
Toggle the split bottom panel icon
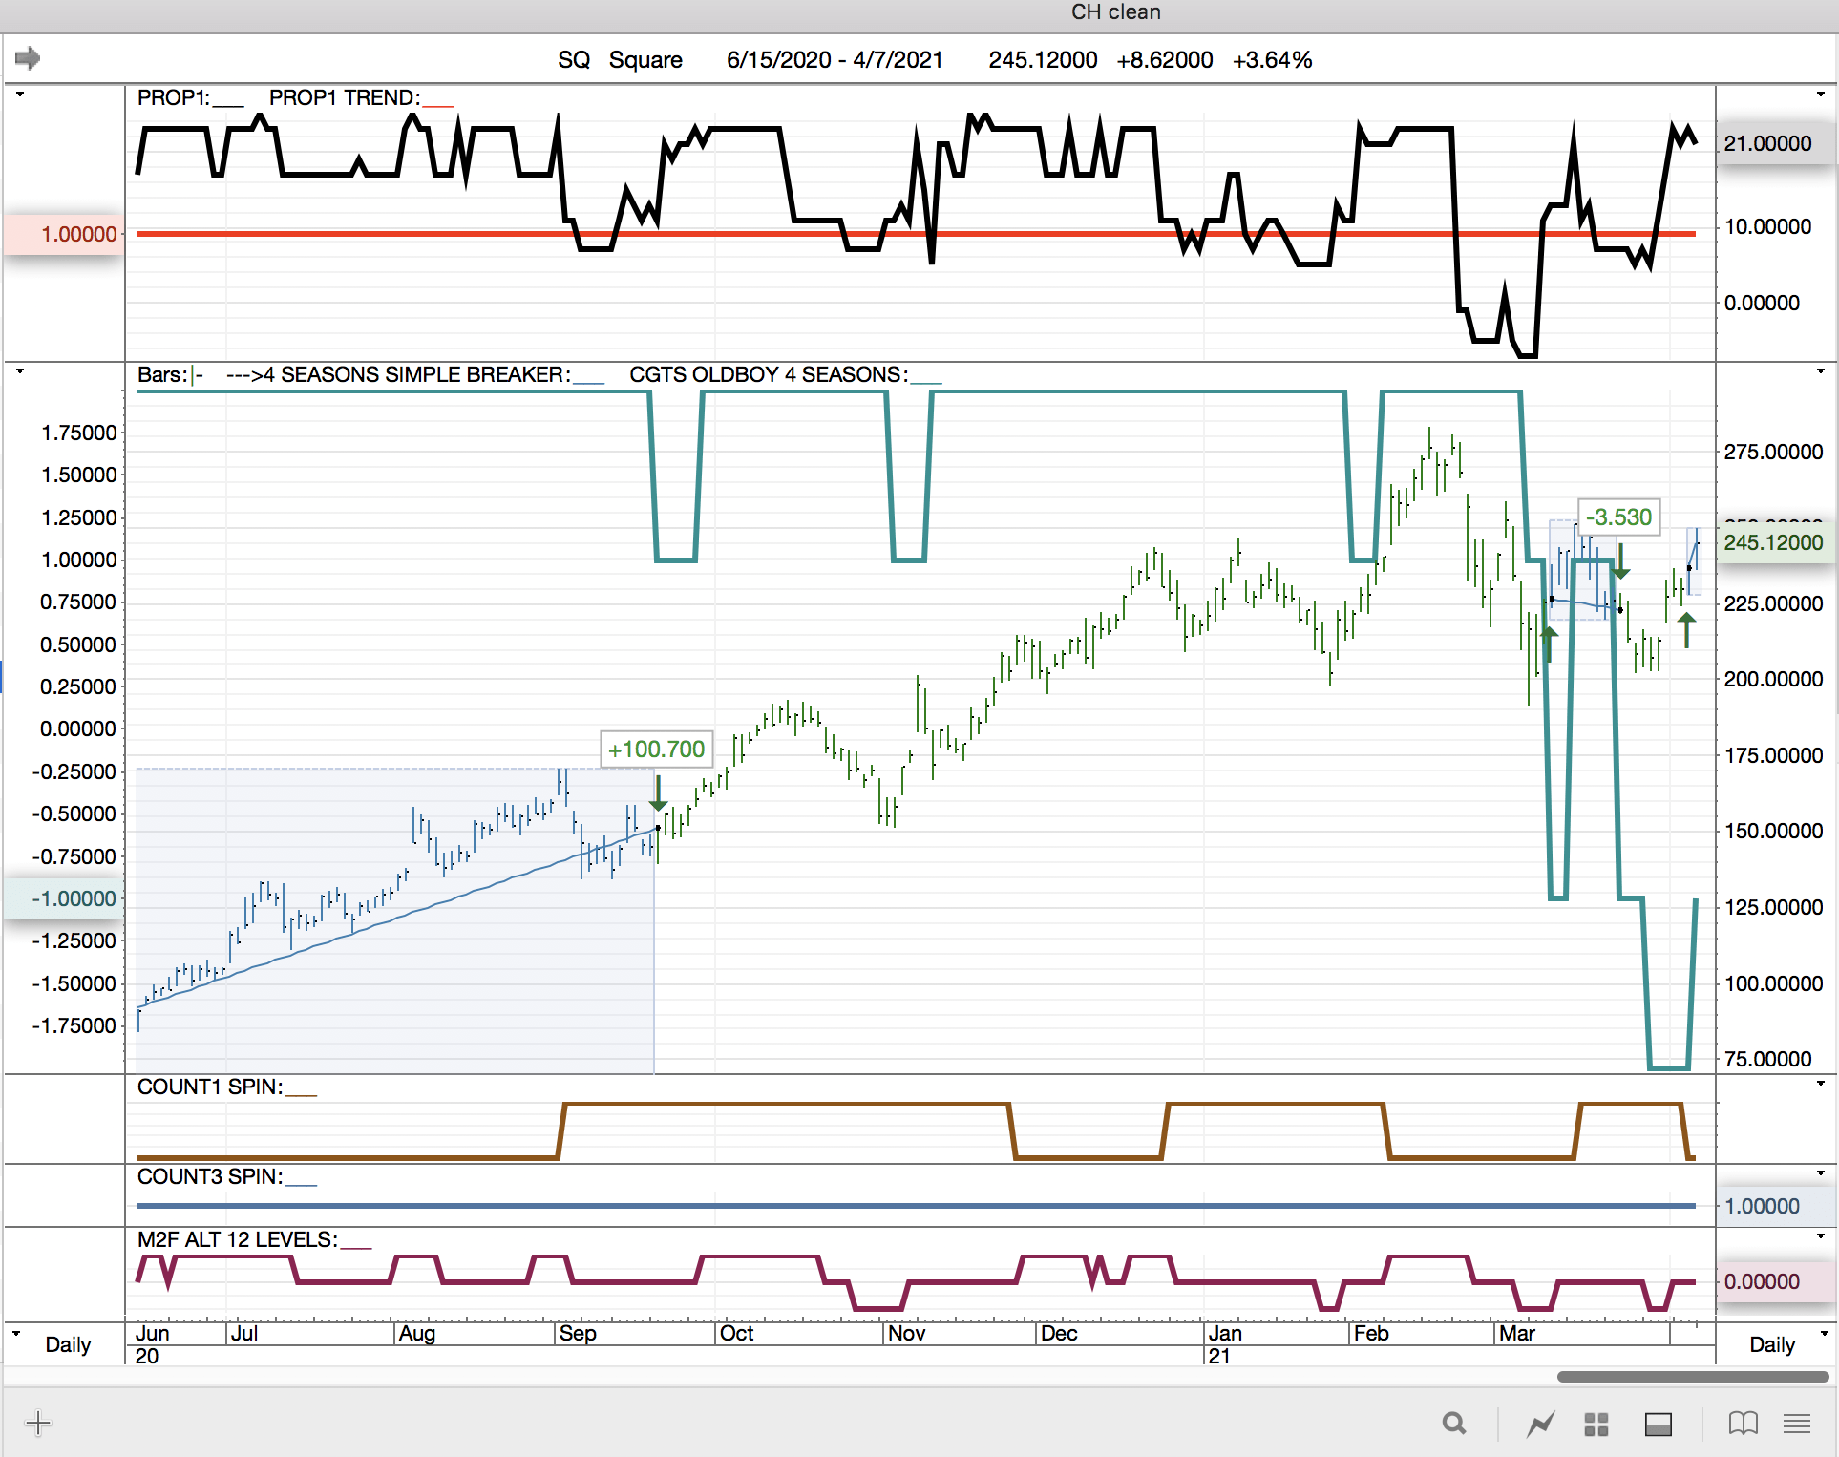pyautogui.click(x=1659, y=1425)
